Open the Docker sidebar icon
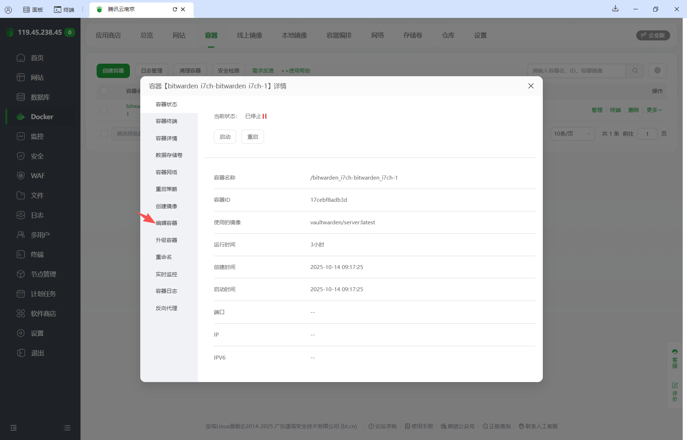This screenshot has width=687, height=440. point(21,117)
